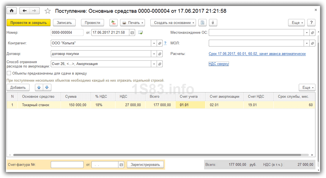Navigate back with the left arrow
Screen dimensions: 326x178
(25, 11)
